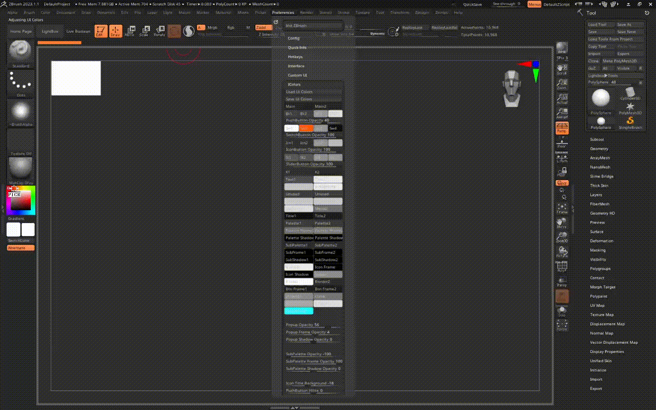Open the BrushAlpha picker
656x410 pixels.
click(20, 113)
